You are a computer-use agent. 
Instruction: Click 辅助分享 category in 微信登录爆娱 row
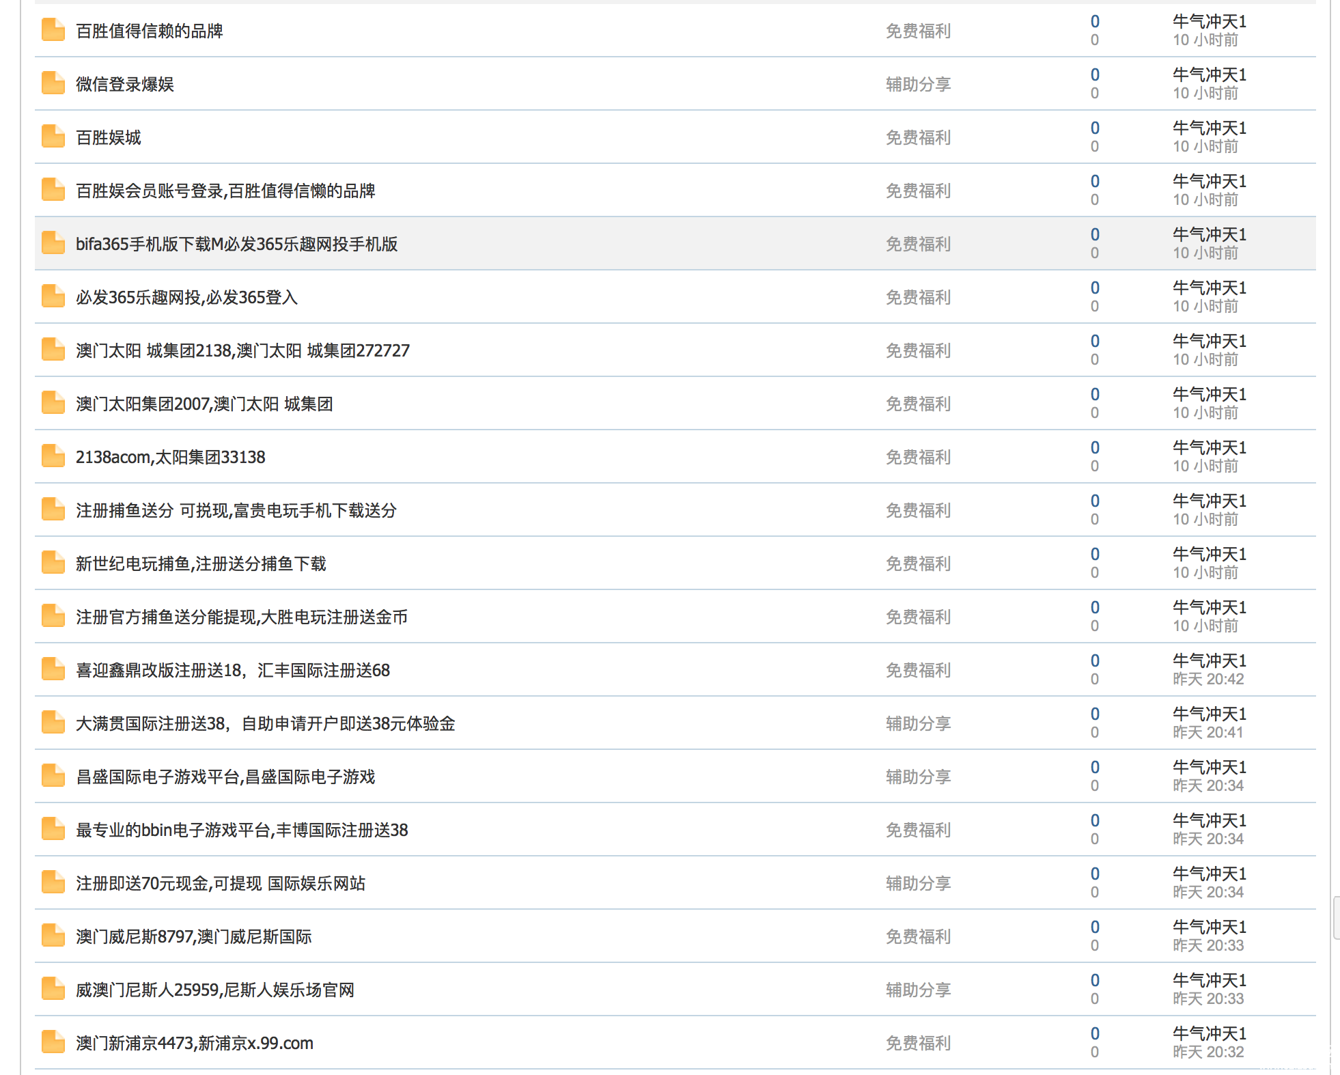(918, 84)
